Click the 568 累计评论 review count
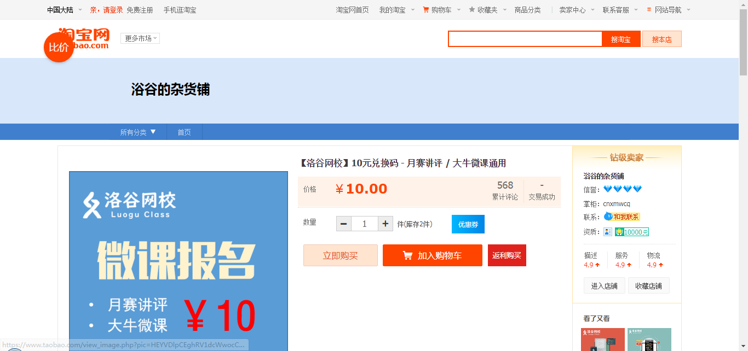Image resolution: width=748 pixels, height=351 pixels. pyautogui.click(x=505, y=191)
